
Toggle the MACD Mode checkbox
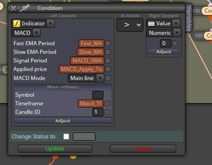coord(108,78)
